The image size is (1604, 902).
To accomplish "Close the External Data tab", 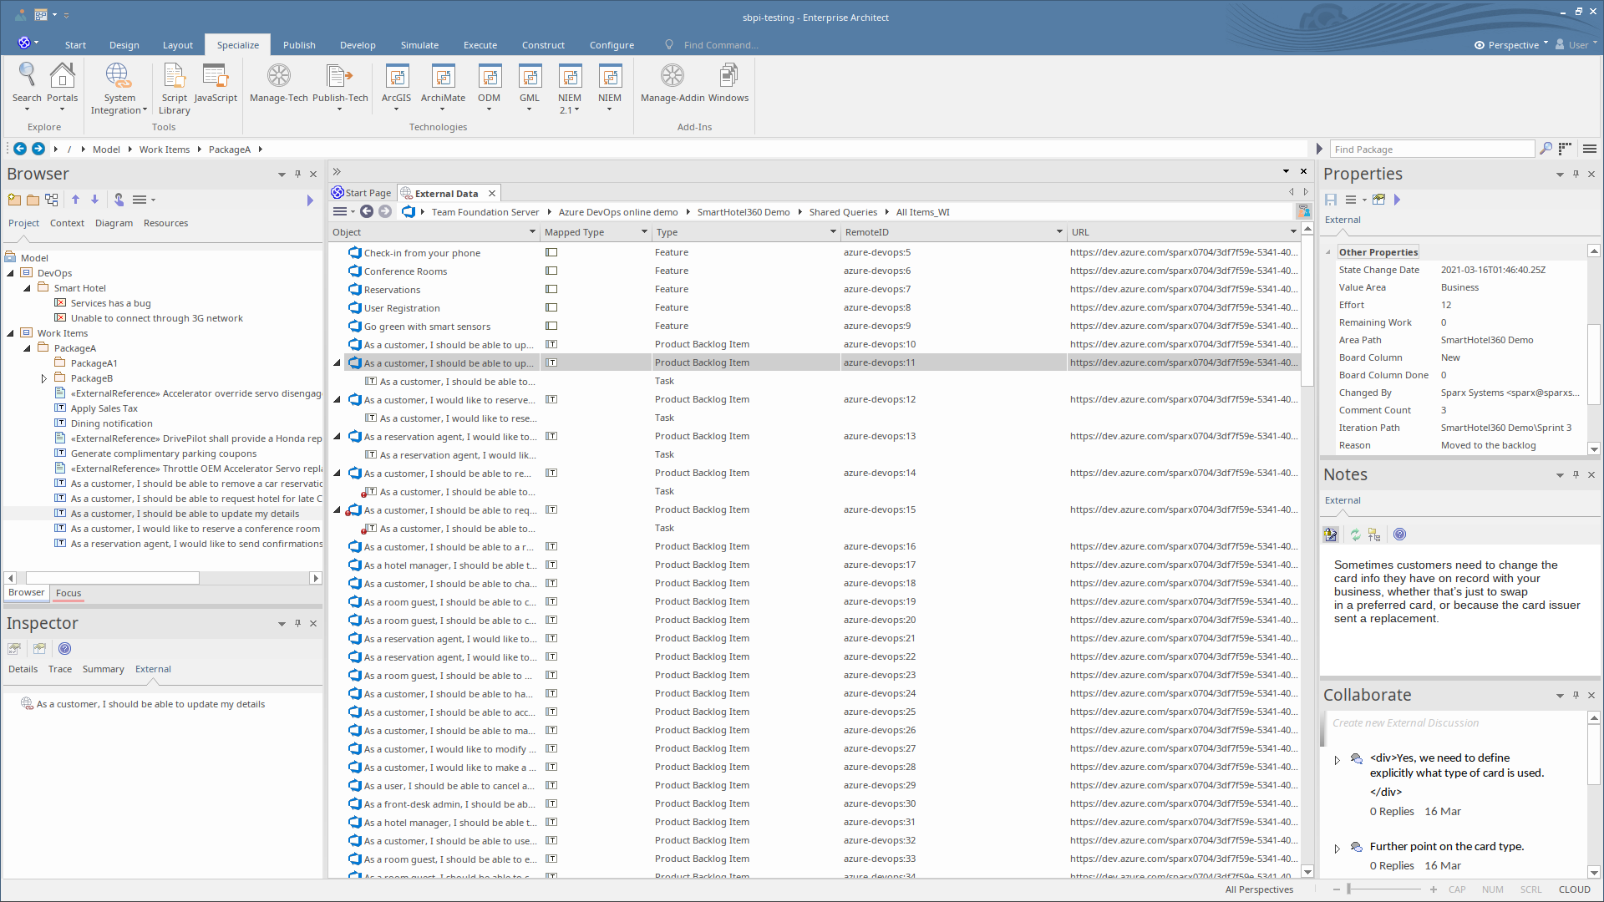I will pyautogui.click(x=492, y=193).
